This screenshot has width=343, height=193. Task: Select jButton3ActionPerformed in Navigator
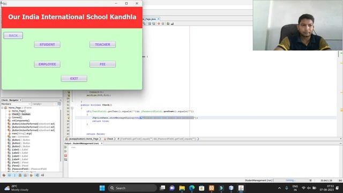click(x=33, y=130)
